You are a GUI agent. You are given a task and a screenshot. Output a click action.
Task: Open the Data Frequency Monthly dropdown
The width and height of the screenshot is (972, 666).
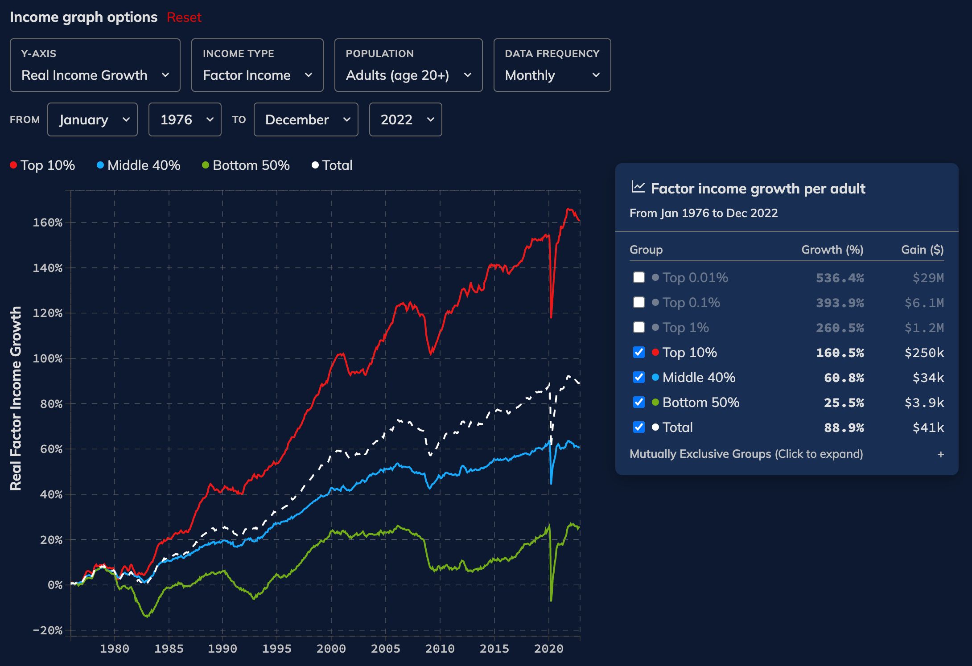[x=552, y=65]
